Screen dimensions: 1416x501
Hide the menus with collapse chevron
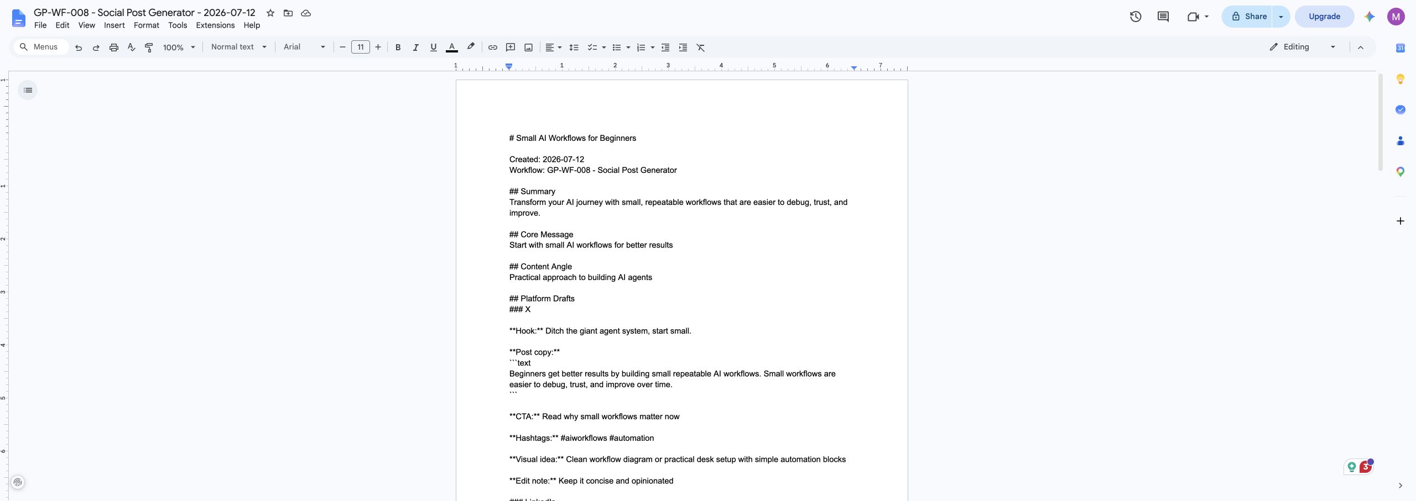coord(1361,48)
